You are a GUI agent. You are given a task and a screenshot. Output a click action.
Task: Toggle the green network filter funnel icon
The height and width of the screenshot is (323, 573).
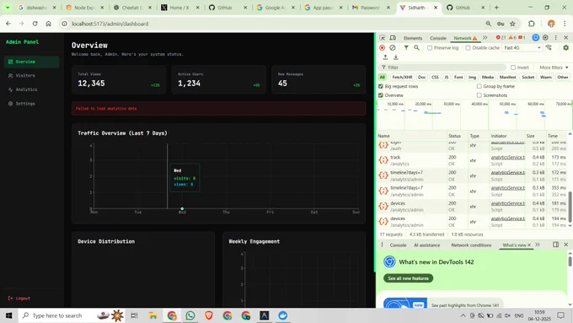click(406, 47)
